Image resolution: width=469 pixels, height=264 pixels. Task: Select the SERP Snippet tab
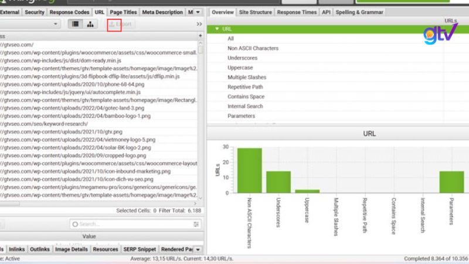click(139, 249)
